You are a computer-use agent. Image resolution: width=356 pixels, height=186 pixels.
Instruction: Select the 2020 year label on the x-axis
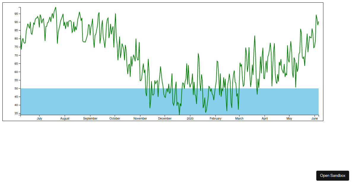point(190,119)
